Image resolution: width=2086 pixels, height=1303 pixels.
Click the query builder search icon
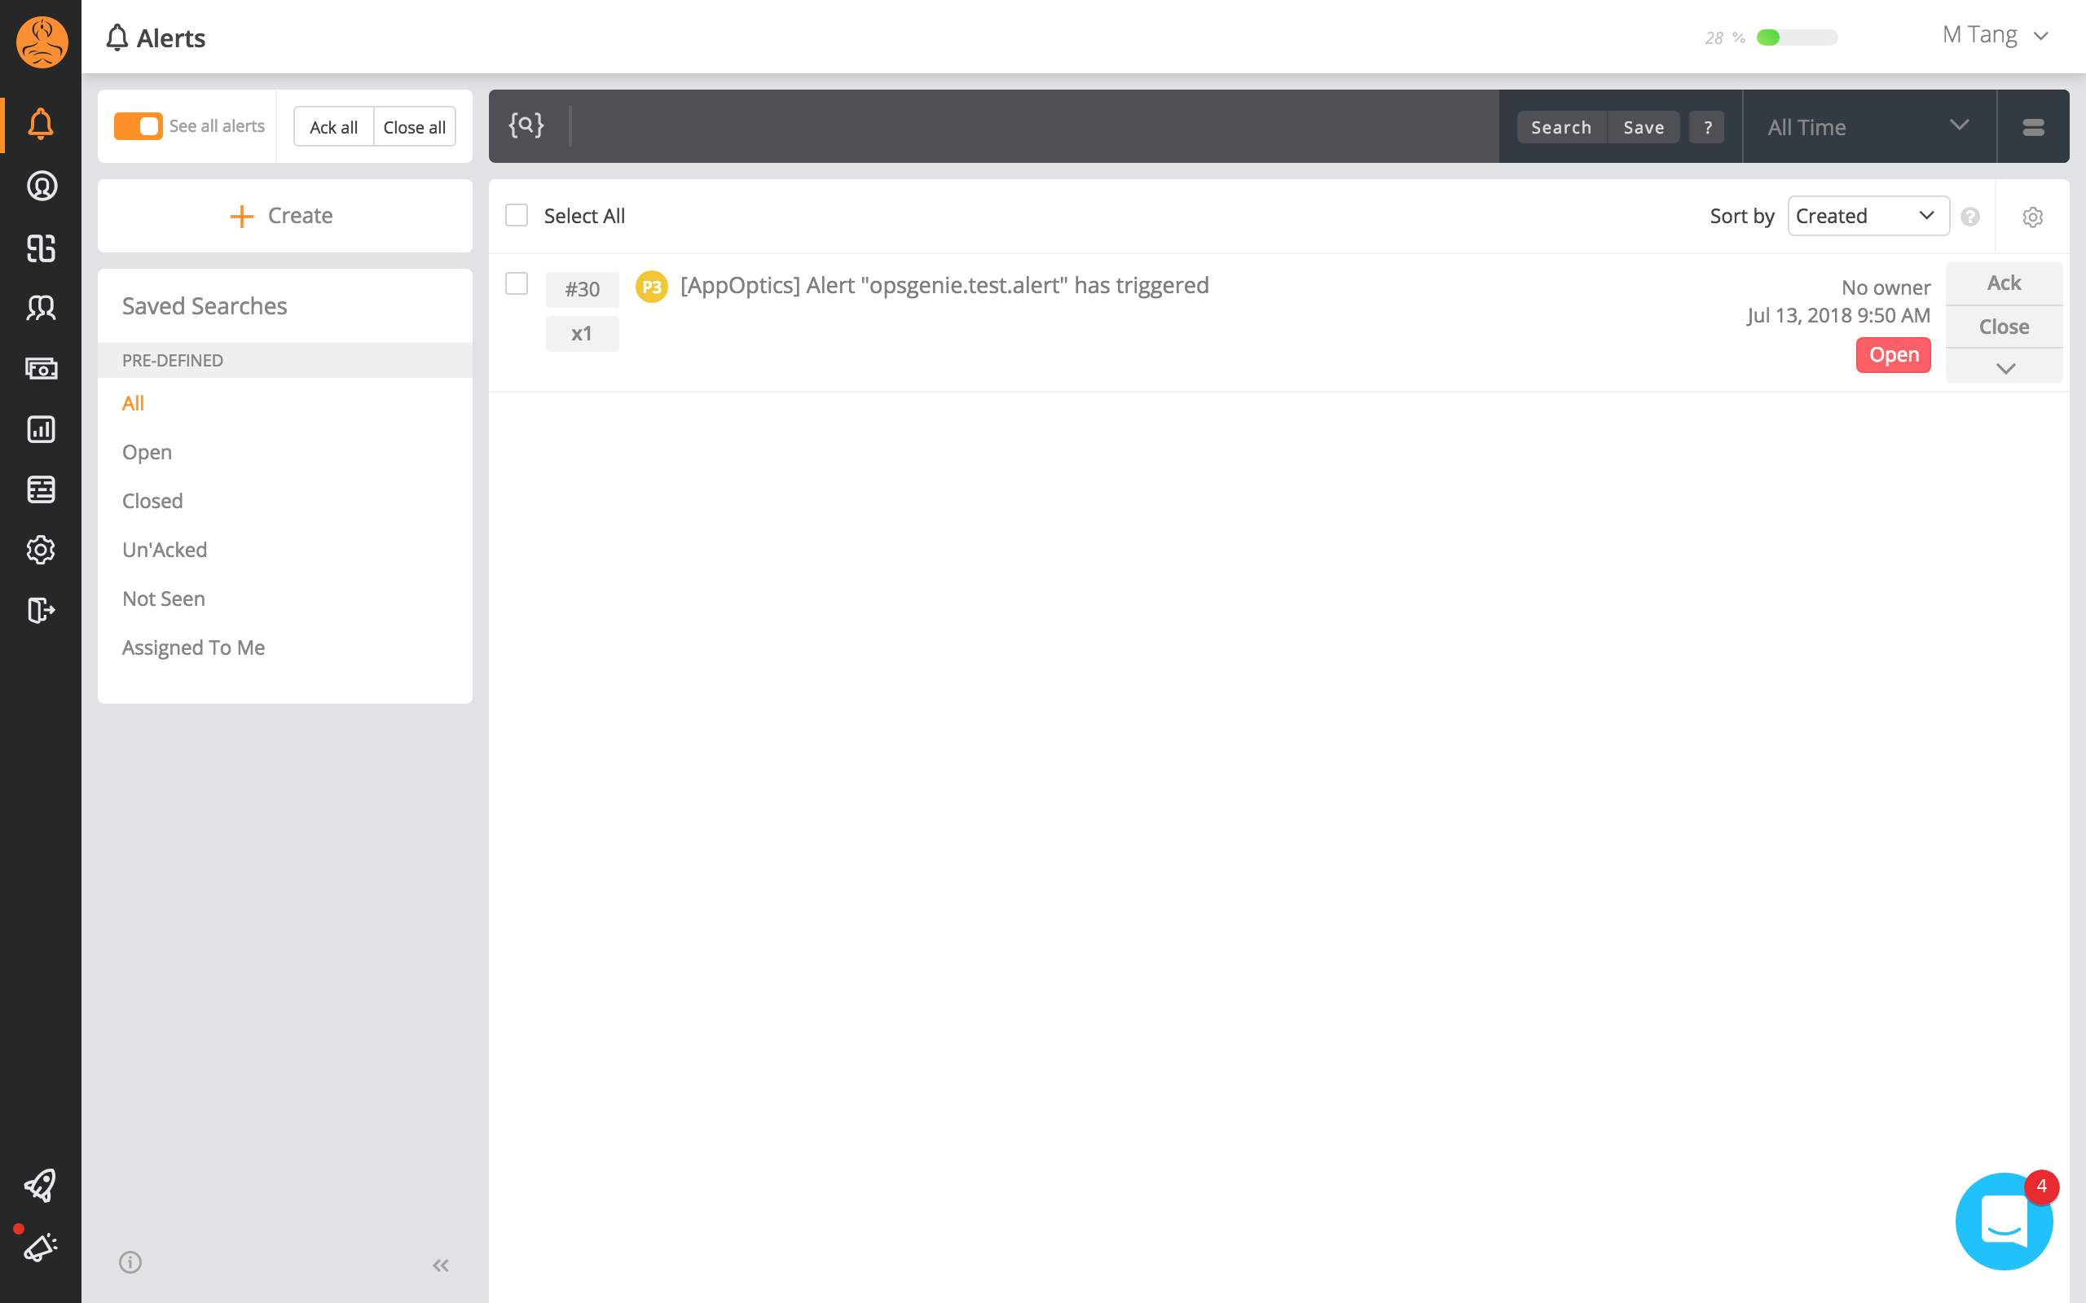[526, 125]
